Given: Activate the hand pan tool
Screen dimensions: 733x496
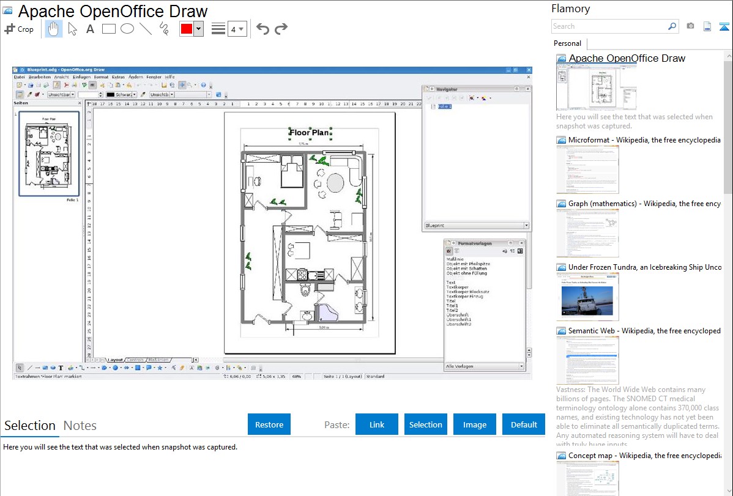Looking at the screenshot, I should [53, 29].
